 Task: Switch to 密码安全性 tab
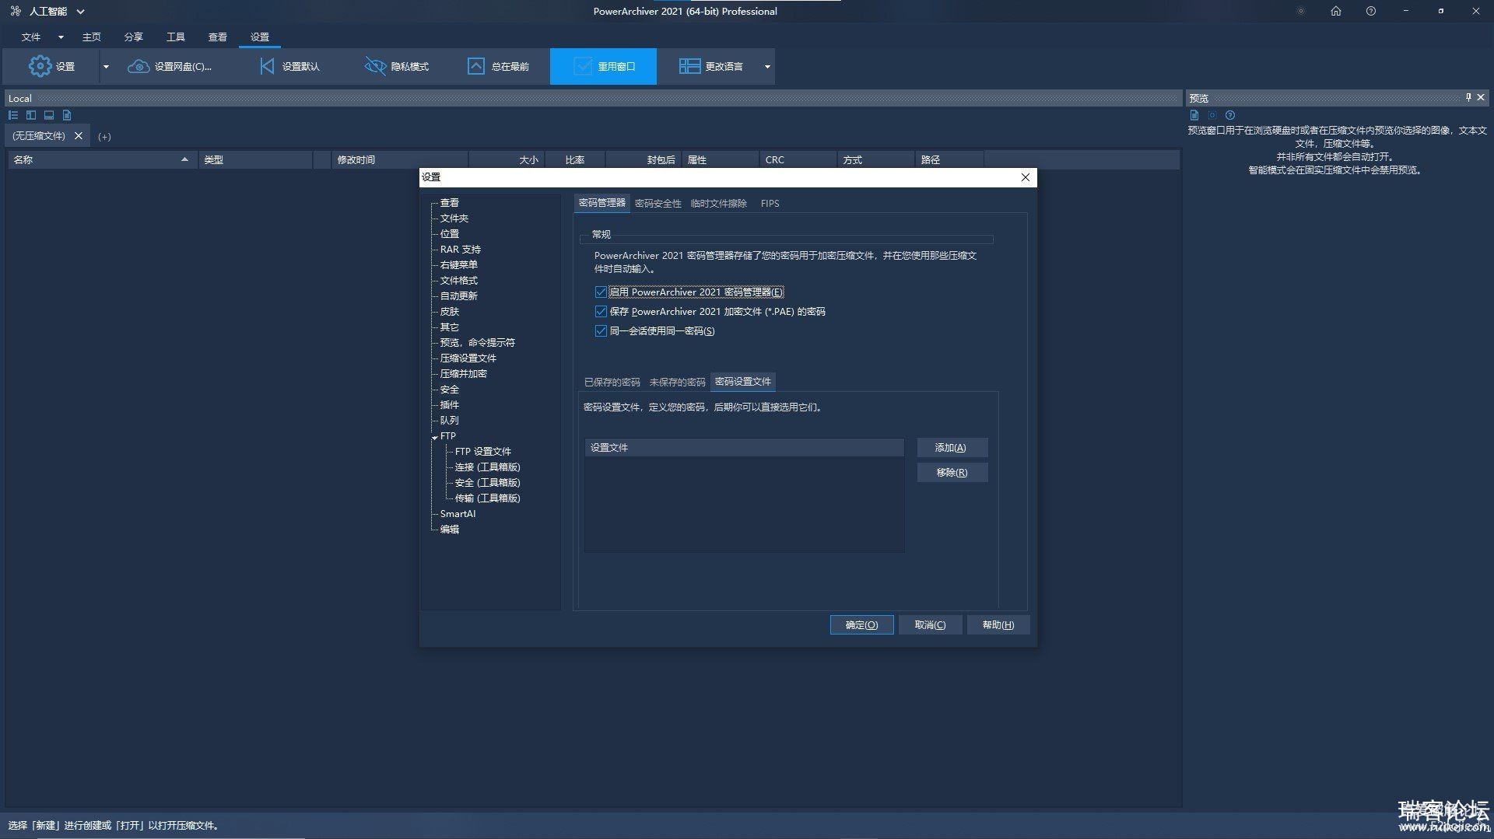(x=658, y=204)
